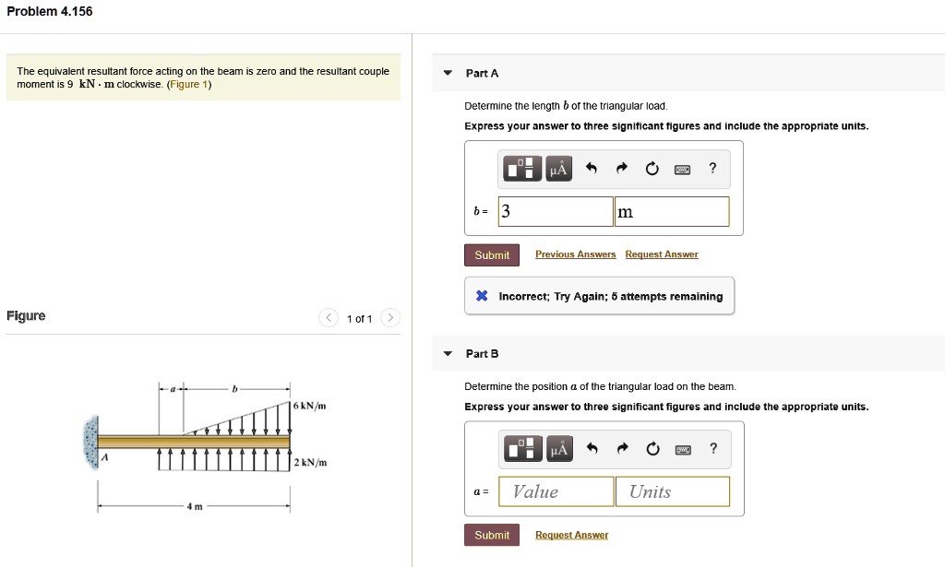This screenshot has height=567, width=945.
Task: Open the units symbols button in Part A
Action: (x=556, y=169)
